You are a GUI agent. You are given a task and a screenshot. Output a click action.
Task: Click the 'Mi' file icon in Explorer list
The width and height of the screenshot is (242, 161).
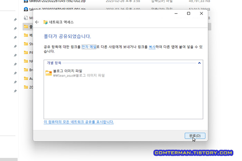point(26,18)
